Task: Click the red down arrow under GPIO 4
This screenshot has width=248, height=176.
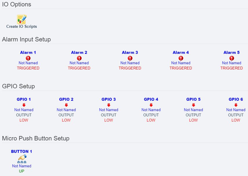Action: [x=151, y=105]
